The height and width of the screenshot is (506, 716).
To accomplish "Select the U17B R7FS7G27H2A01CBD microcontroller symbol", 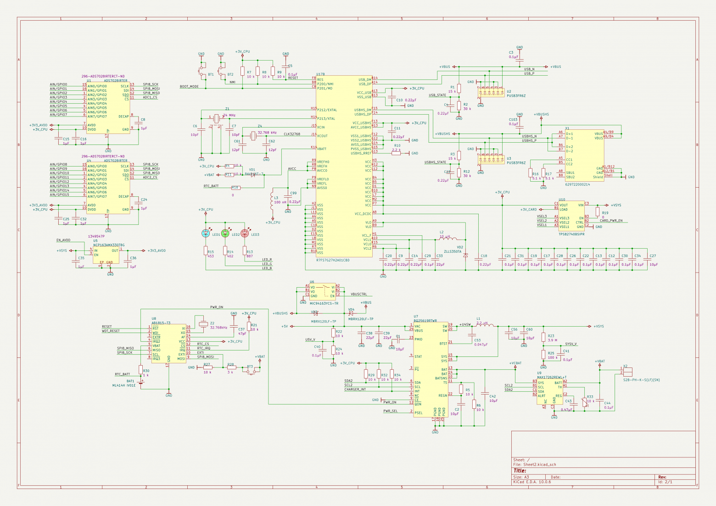I will [344, 166].
